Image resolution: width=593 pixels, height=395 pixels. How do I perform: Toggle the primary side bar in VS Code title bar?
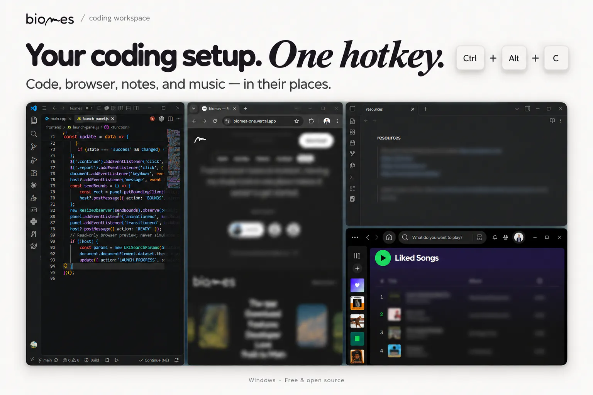point(121,108)
